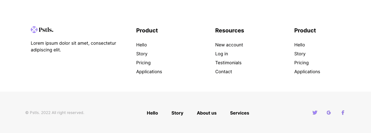Image resolution: width=371 pixels, height=133 pixels.
Task: Click Hello under first Product column
Action: (x=142, y=45)
